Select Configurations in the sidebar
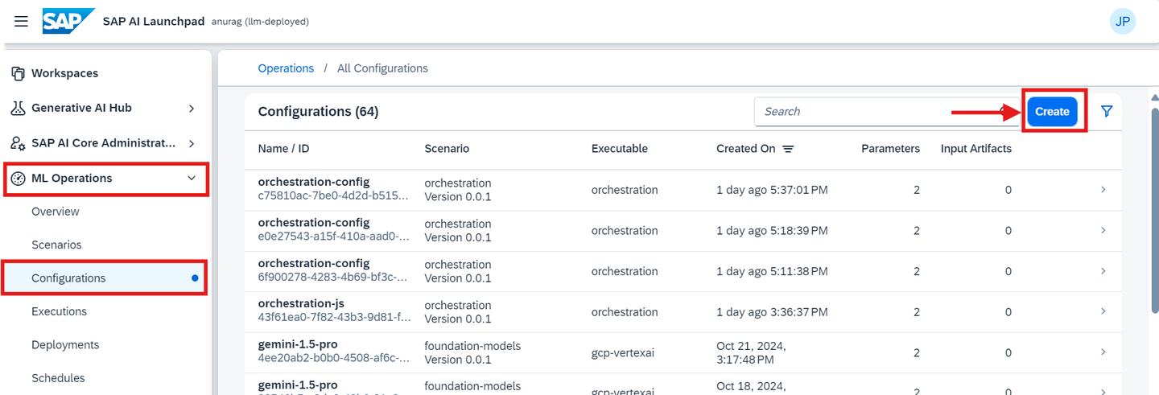This screenshot has height=395, width=1159. (106, 278)
